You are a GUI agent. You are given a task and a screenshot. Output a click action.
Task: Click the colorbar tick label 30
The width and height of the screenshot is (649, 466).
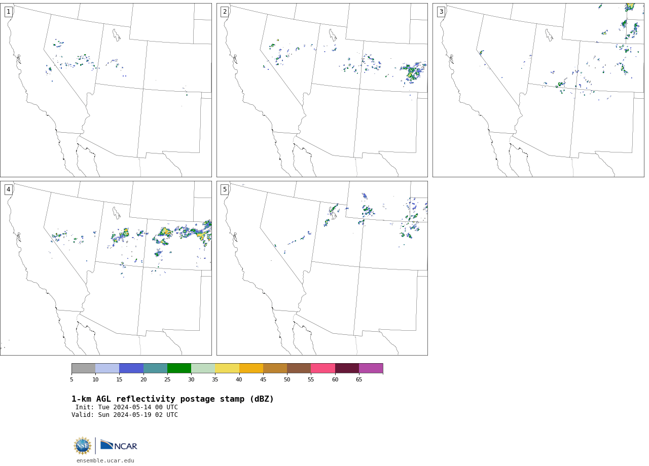tap(191, 379)
